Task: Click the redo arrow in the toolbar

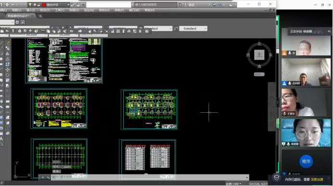Action: pos(80,31)
